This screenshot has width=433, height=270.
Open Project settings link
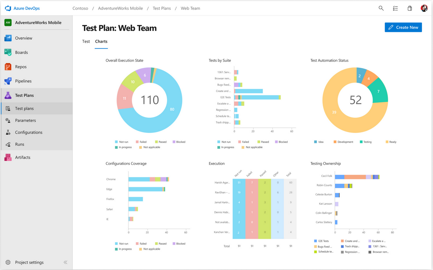tap(29, 262)
